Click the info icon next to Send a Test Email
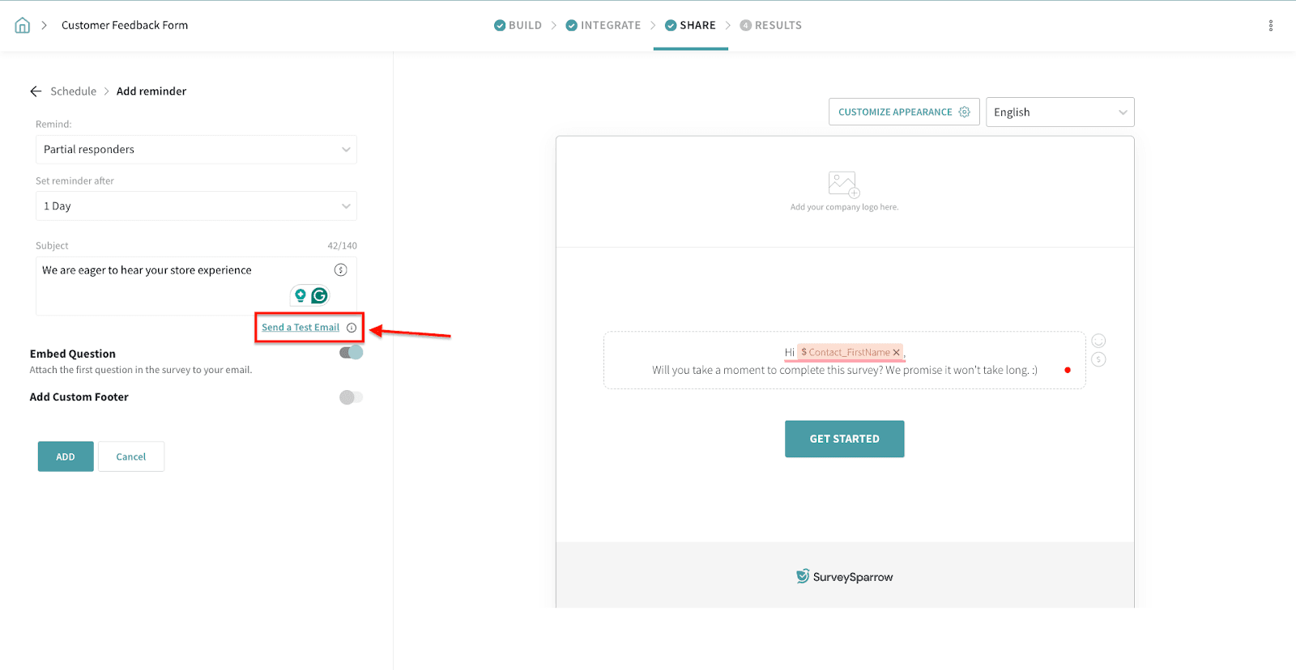 (352, 328)
